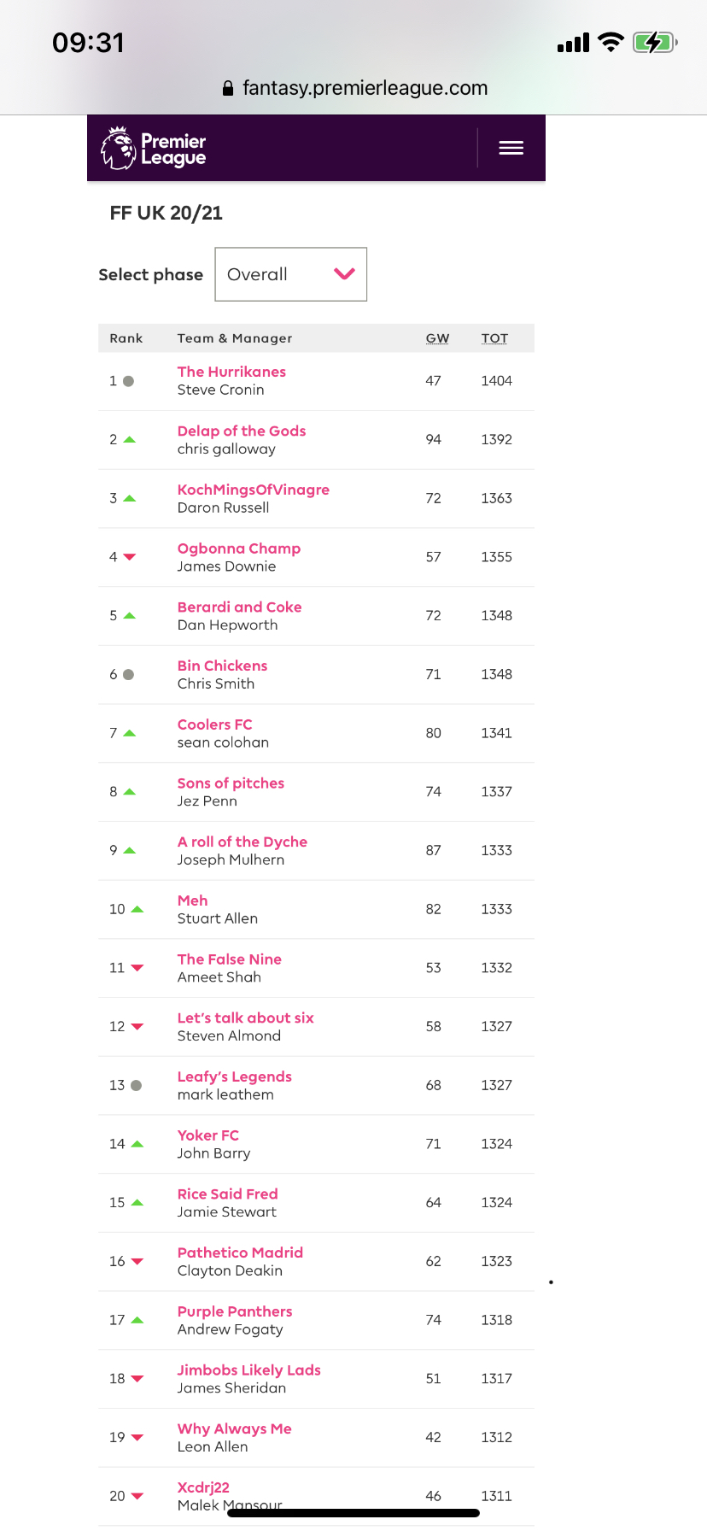
Task: Click grey dot beside rank 13
Action: tap(136, 1085)
